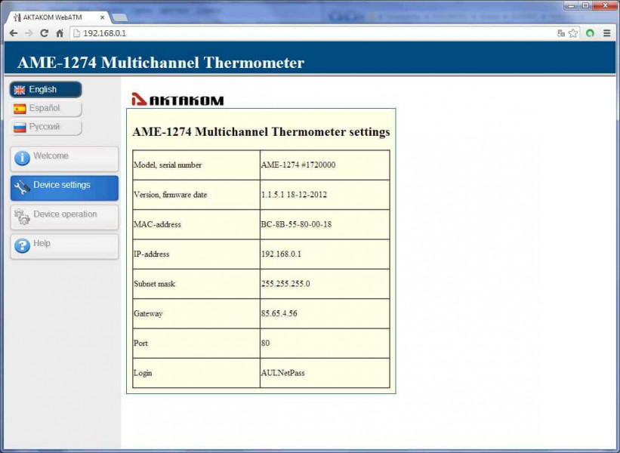620x453 pixels.
Task: Close the browser window
Action: click(605, 5)
